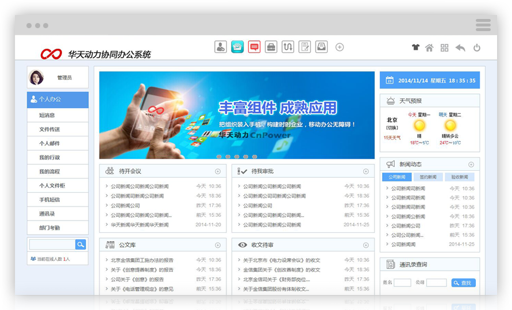The height and width of the screenshot is (310, 512).
Task: Open 个人文件柜 in the sidebar
Action: 58,186
